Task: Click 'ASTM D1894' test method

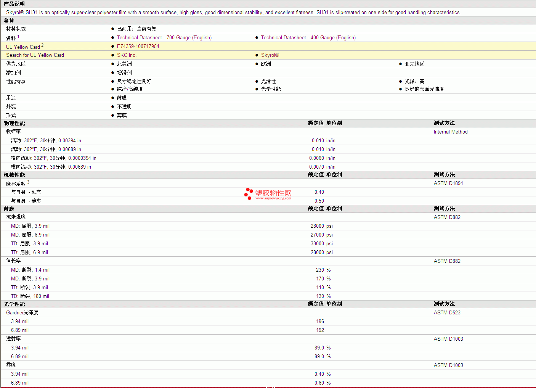Action: tap(448, 183)
